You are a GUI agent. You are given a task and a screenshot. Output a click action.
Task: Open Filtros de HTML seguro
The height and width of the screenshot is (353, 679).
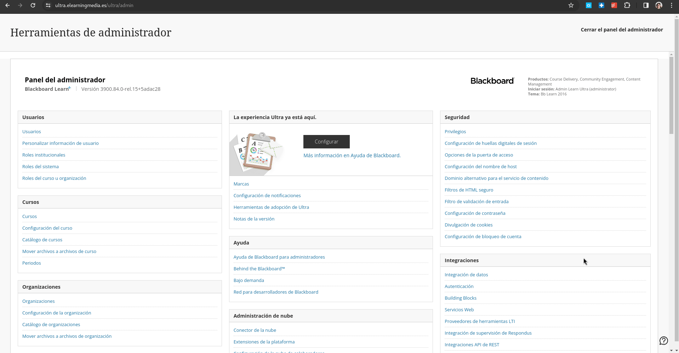point(469,190)
